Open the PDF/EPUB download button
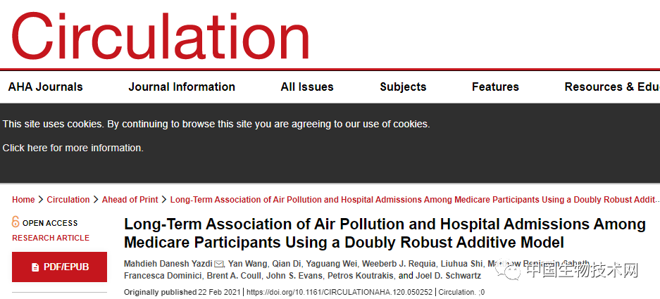660x299 pixels. 59,267
